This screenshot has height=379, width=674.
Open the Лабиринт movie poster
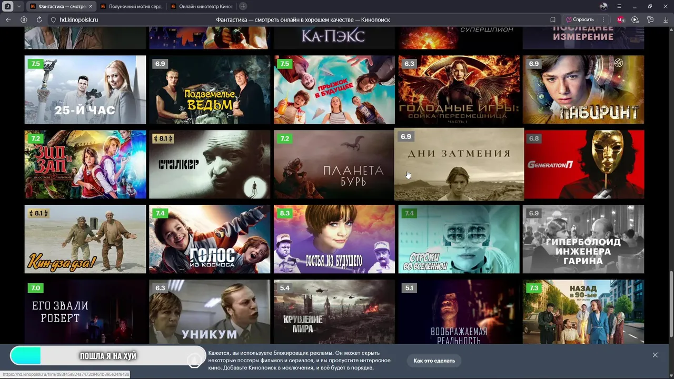(x=583, y=89)
